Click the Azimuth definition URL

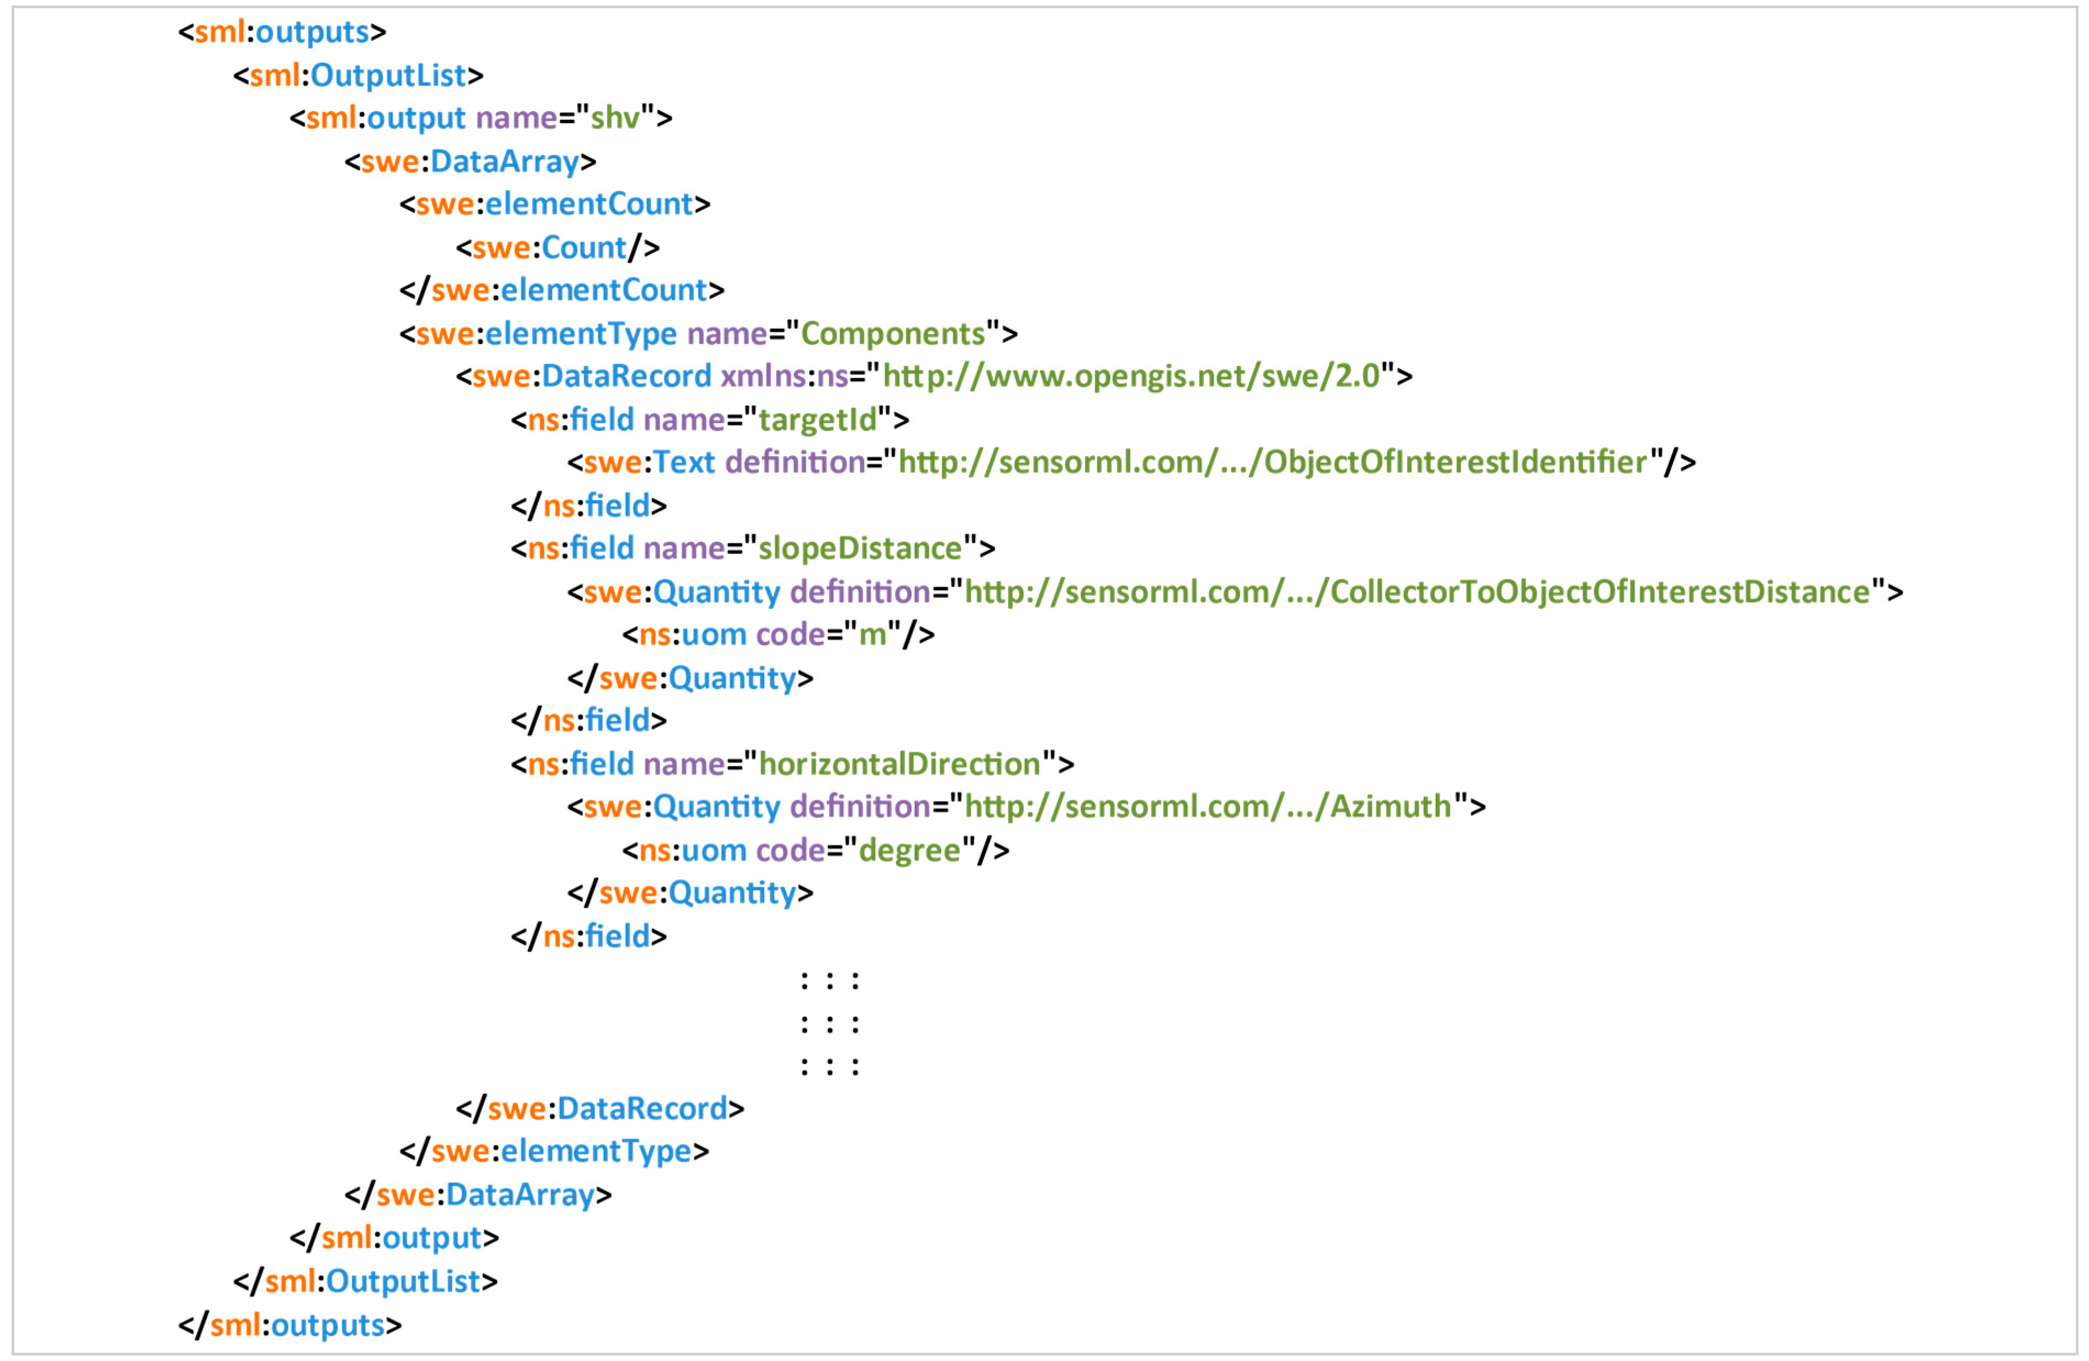tap(1207, 807)
